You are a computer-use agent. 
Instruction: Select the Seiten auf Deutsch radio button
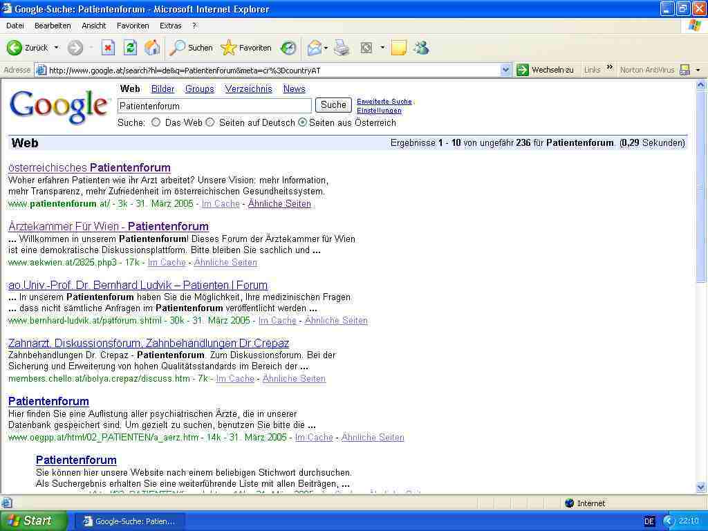click(210, 122)
